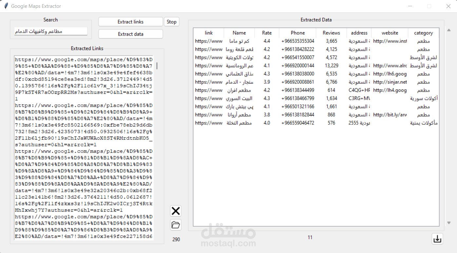Click the 4,125 reviews cell
The image size is (457, 253).
[x=332, y=49]
